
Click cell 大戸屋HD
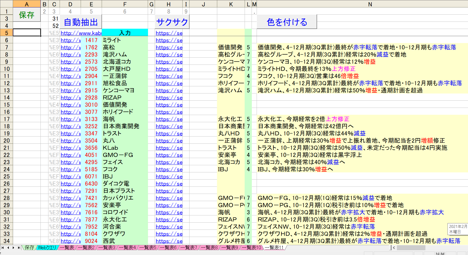coord(125,69)
